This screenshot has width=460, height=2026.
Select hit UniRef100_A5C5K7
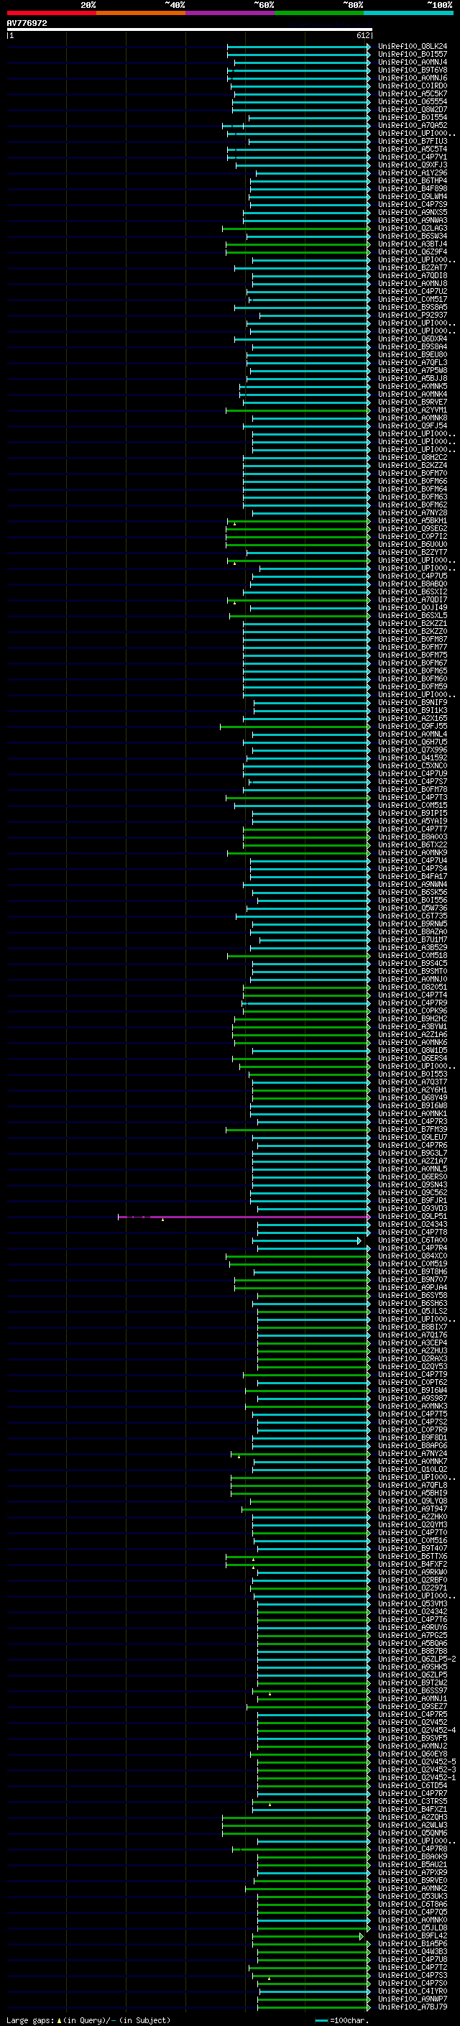[x=413, y=93]
